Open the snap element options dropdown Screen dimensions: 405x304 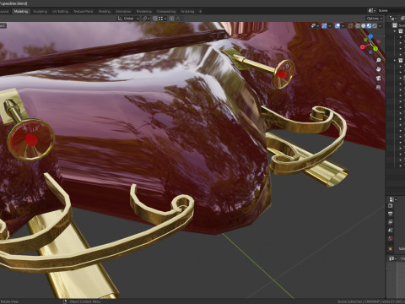(162, 19)
